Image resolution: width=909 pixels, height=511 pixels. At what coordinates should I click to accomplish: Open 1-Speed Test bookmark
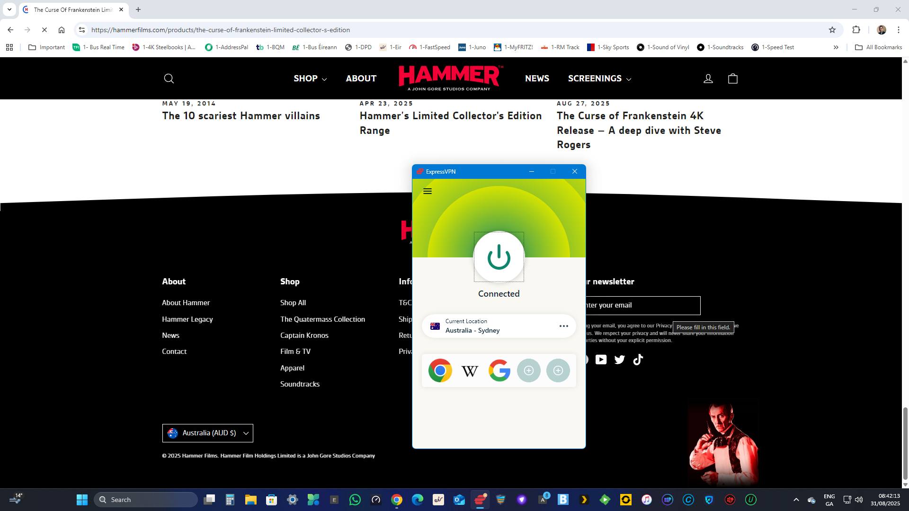point(773,47)
